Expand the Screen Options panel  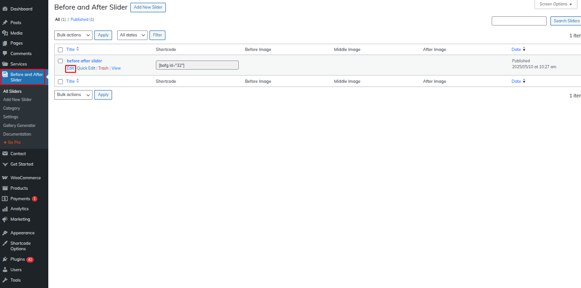coord(555,4)
